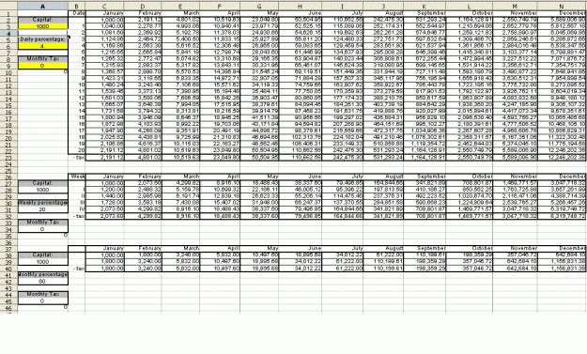Select column N header

562,7
